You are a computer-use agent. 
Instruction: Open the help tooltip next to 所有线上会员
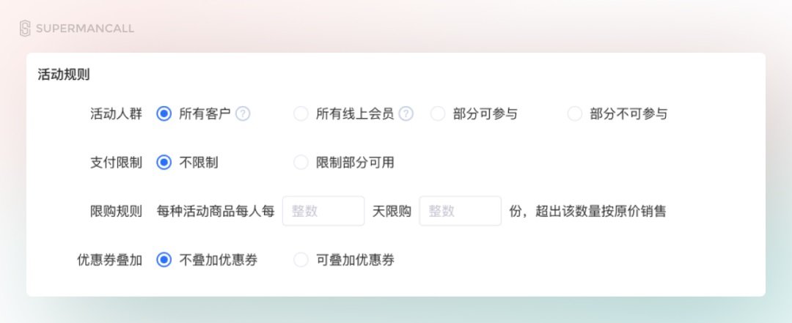coord(406,114)
